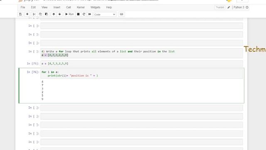Click the Python 3 kernel name
This screenshot has width=266, height=150.
point(239,7)
